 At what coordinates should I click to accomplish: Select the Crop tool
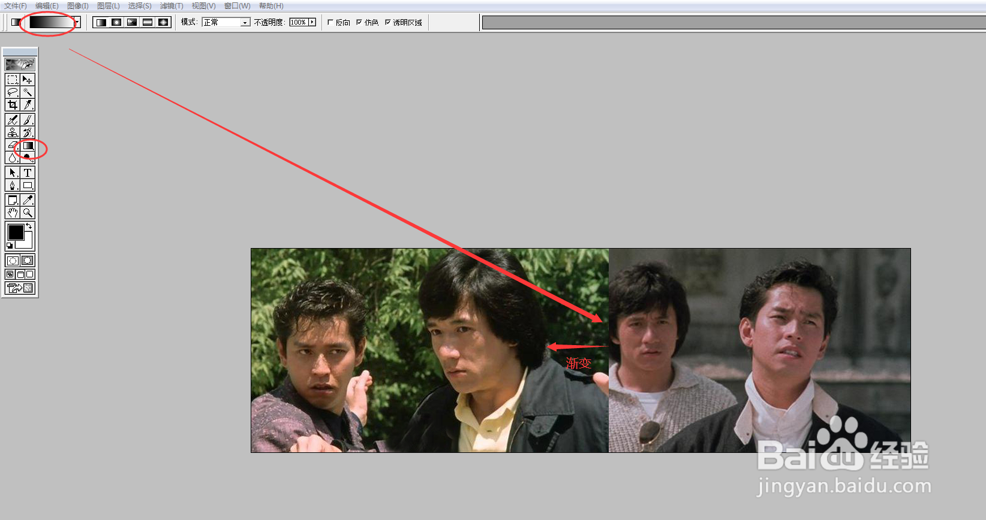[x=13, y=105]
